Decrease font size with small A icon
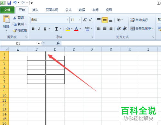This screenshot has height=125, width=161. click(90, 20)
